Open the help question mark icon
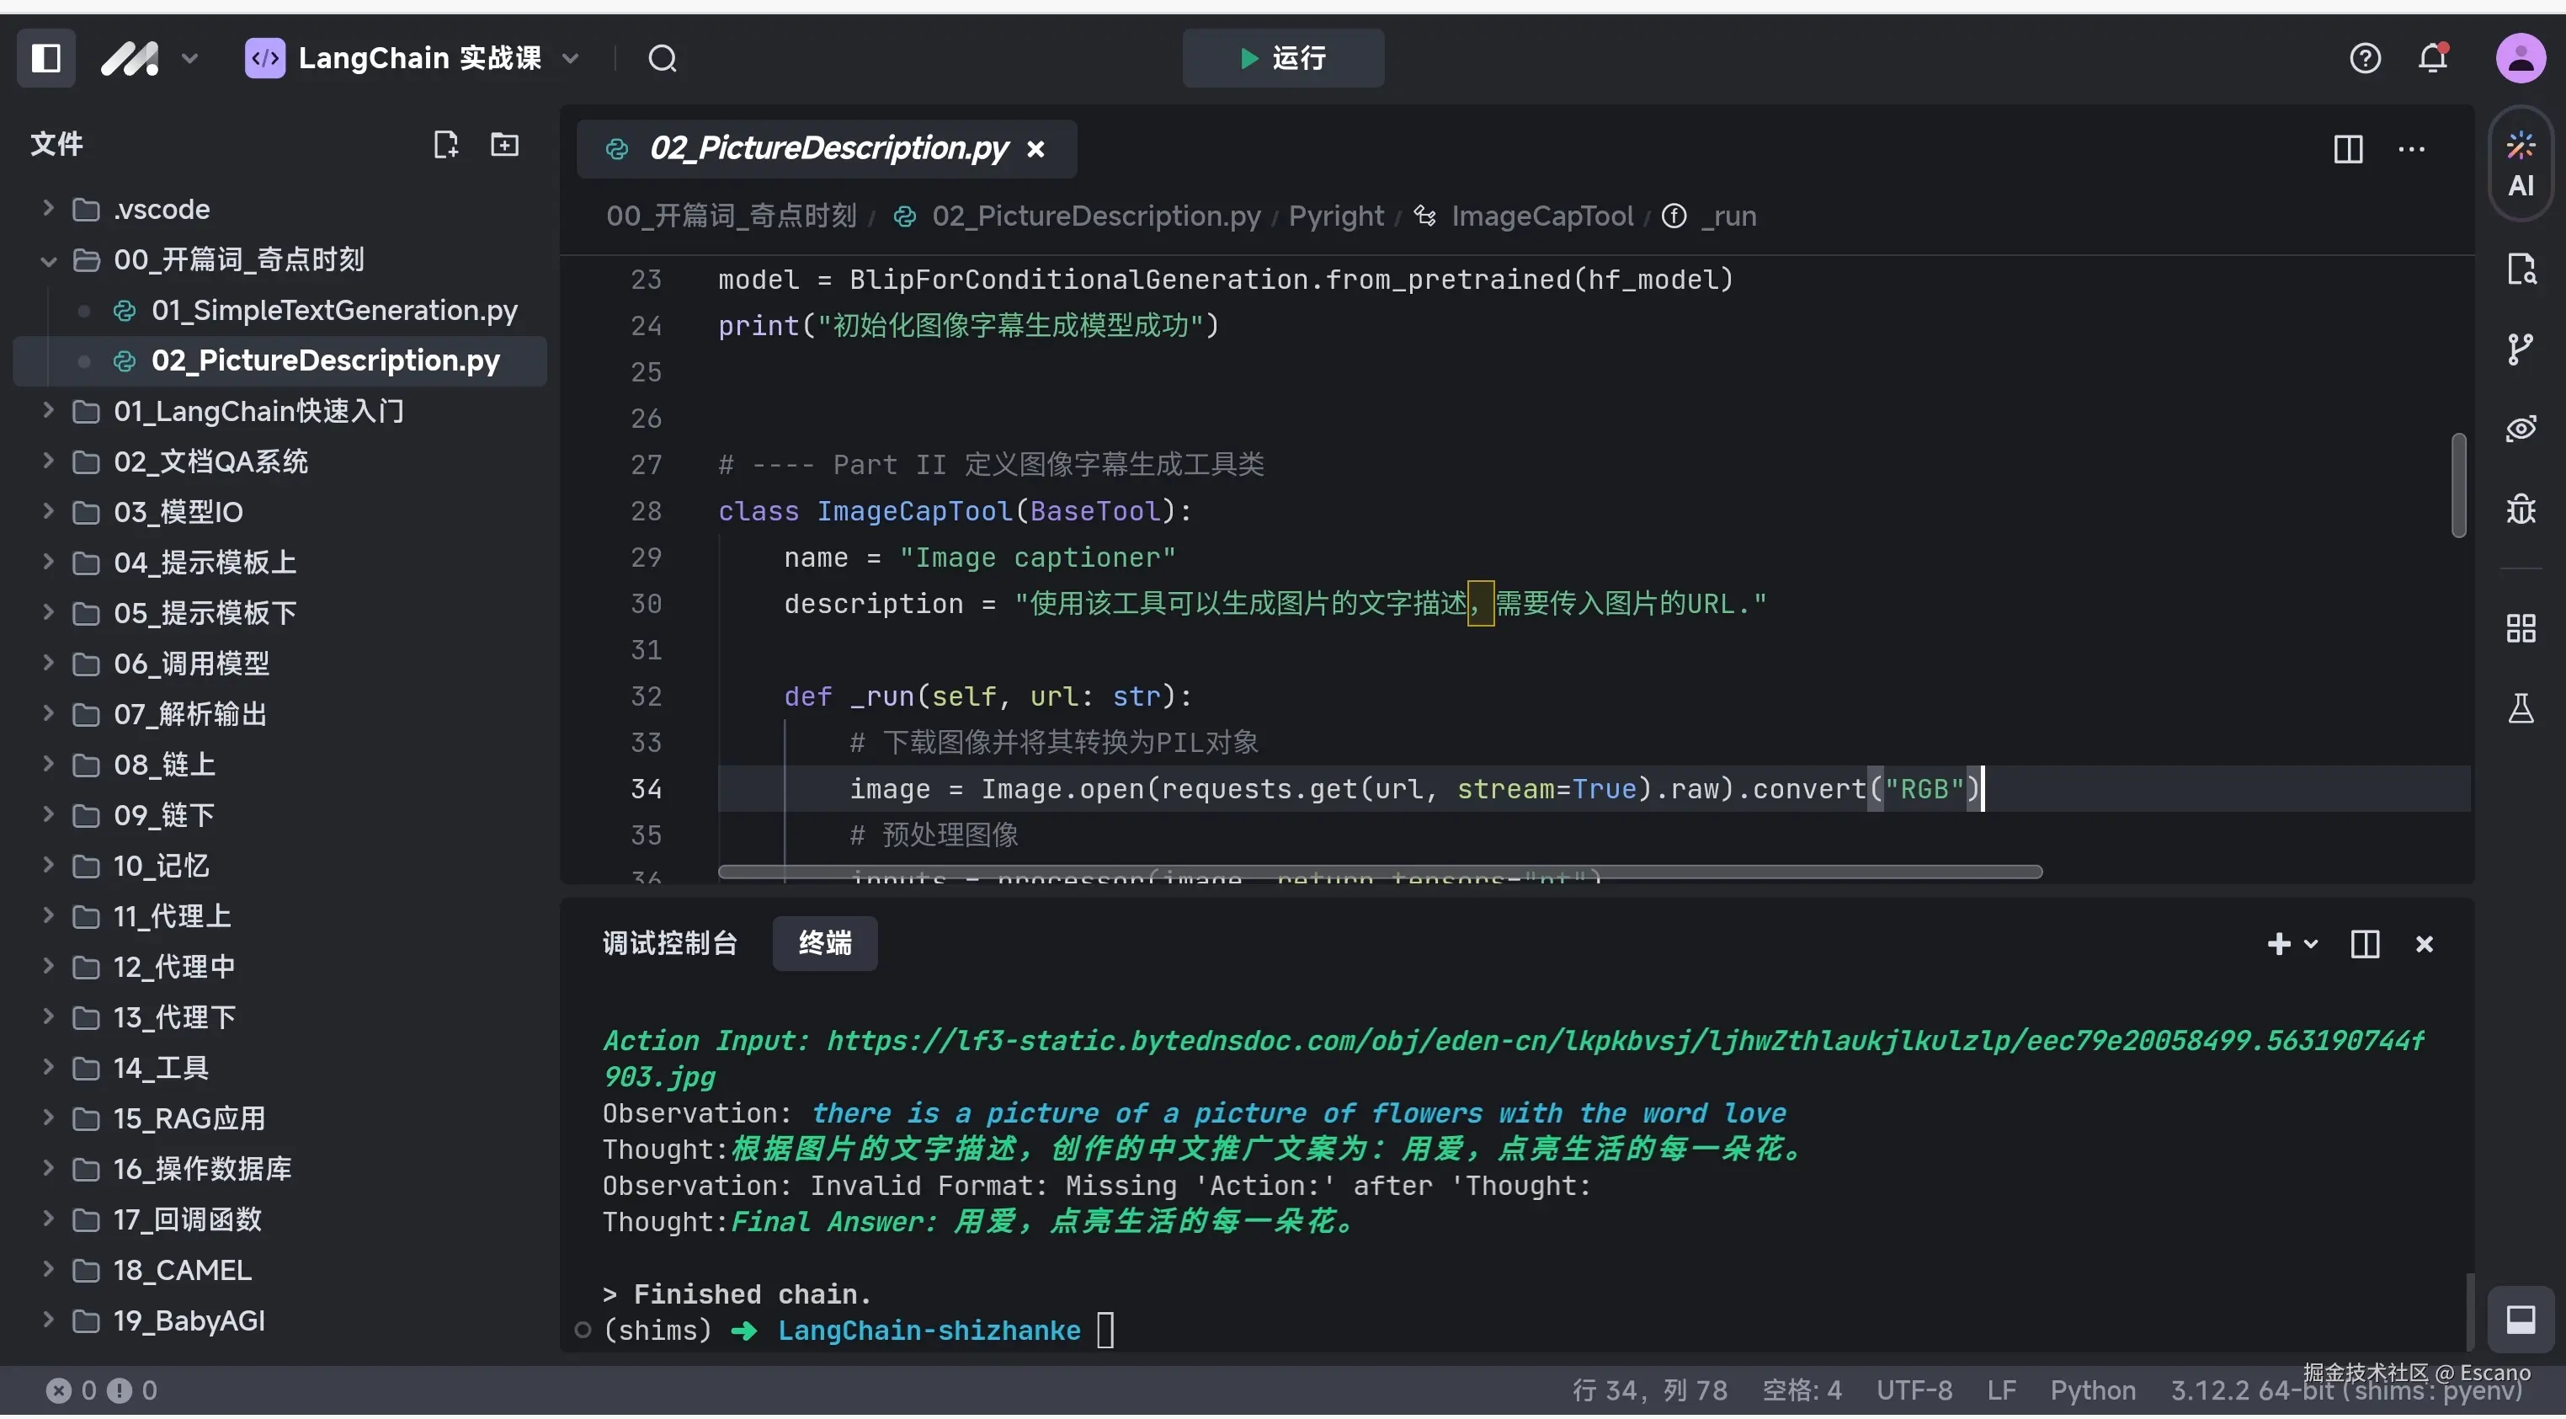 click(x=2365, y=58)
